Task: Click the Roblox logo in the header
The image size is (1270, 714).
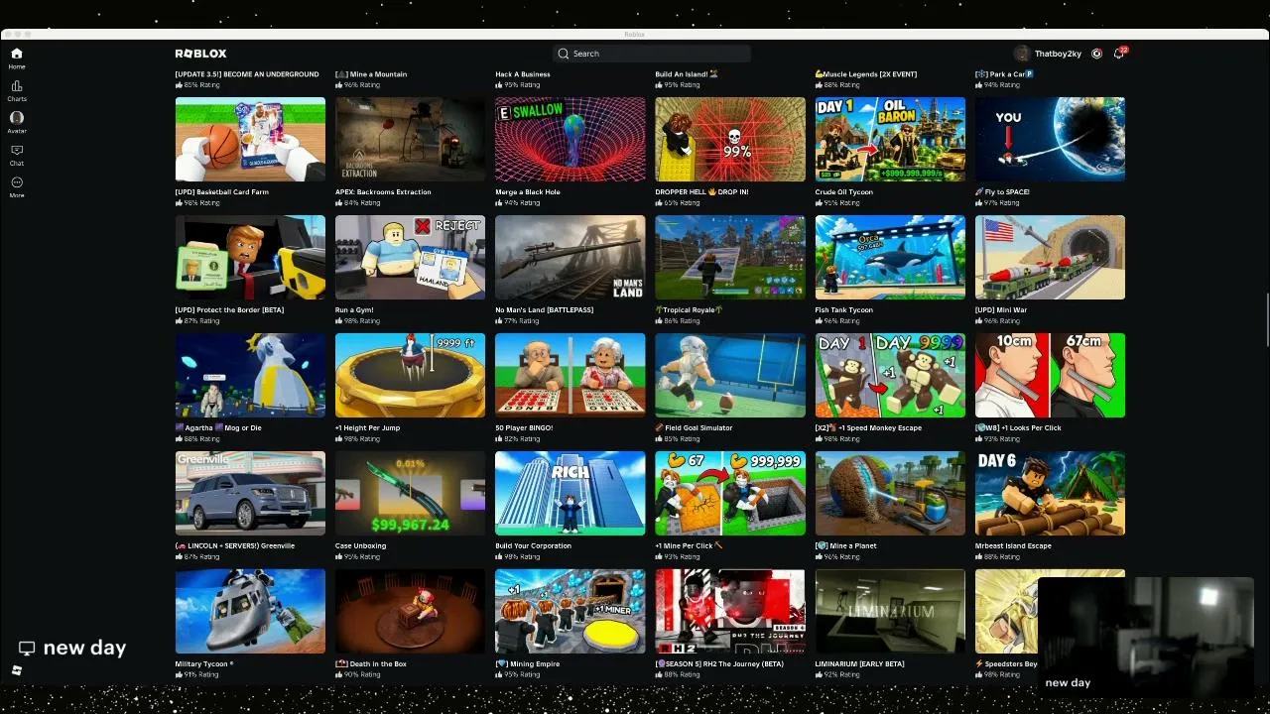Action: coord(200,54)
